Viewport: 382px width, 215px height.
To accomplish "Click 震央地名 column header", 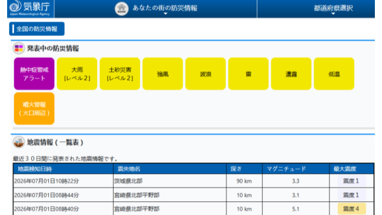I will (170, 169).
